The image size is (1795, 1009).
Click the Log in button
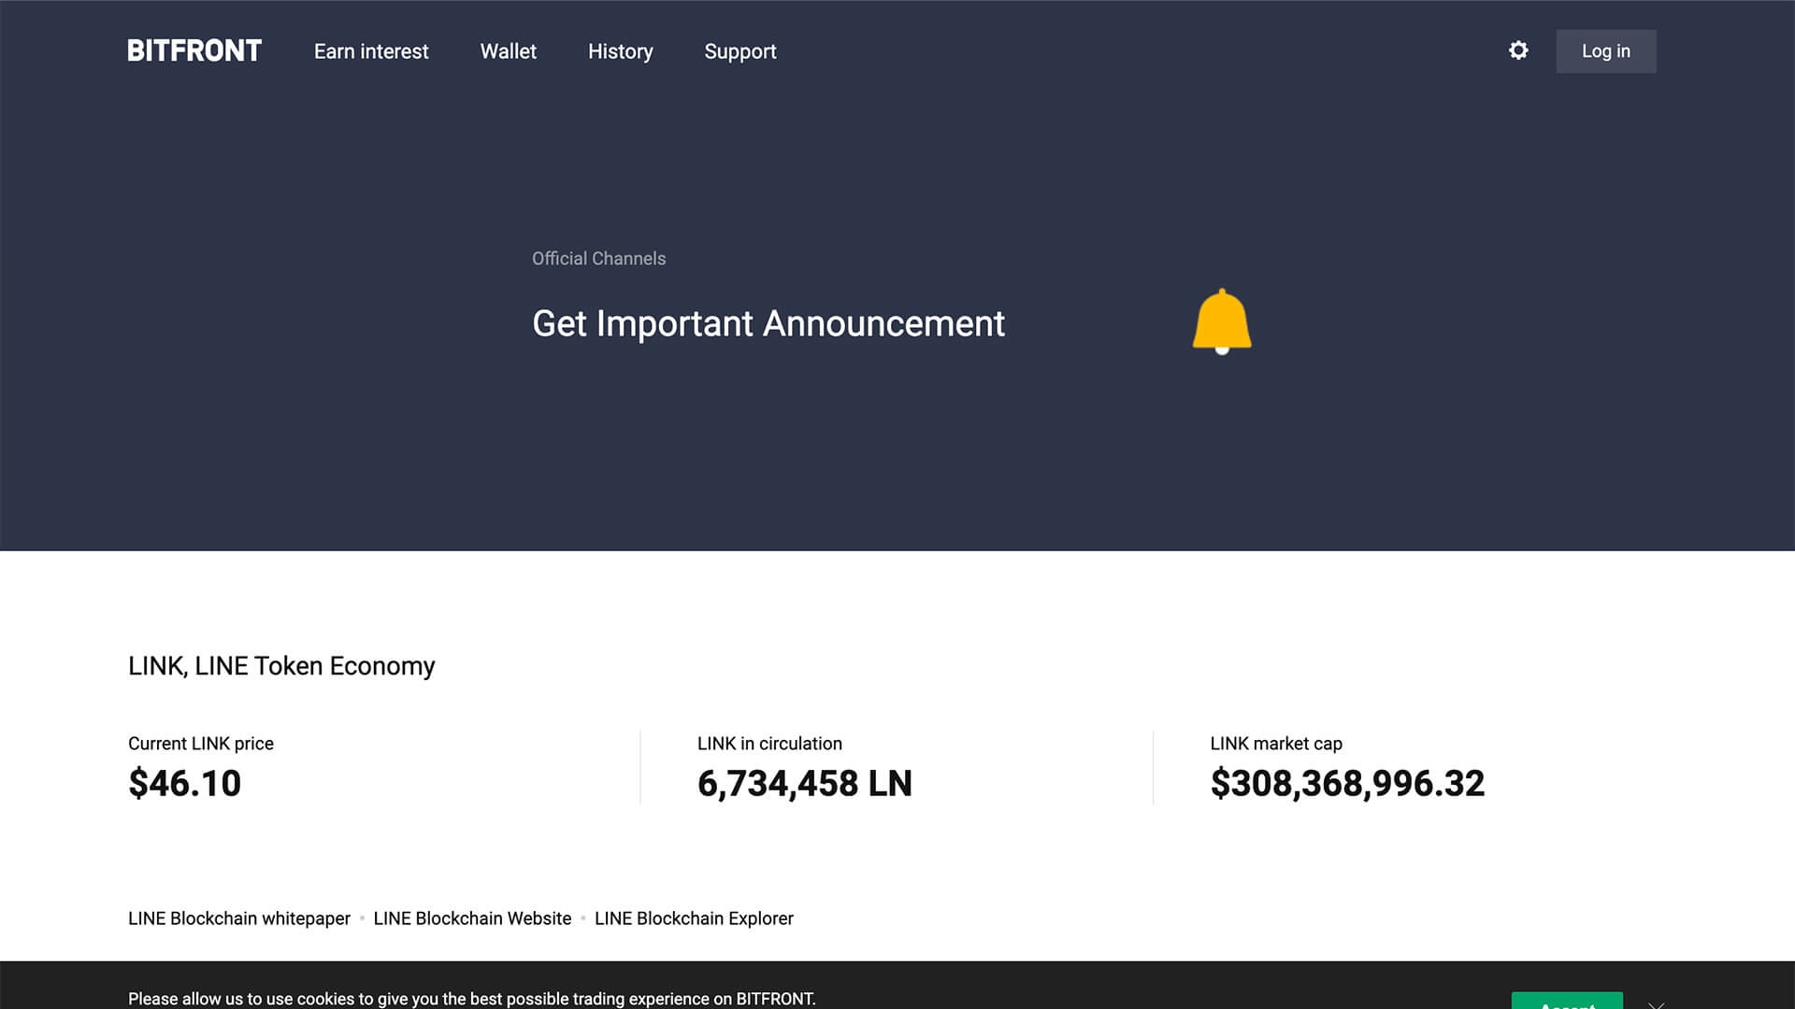(1605, 51)
